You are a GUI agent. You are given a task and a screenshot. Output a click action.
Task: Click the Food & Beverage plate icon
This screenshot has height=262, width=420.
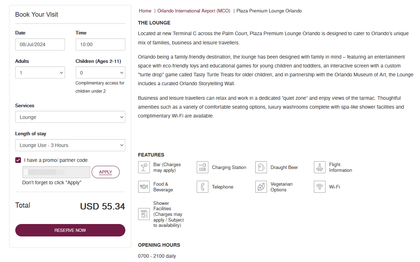(x=144, y=187)
